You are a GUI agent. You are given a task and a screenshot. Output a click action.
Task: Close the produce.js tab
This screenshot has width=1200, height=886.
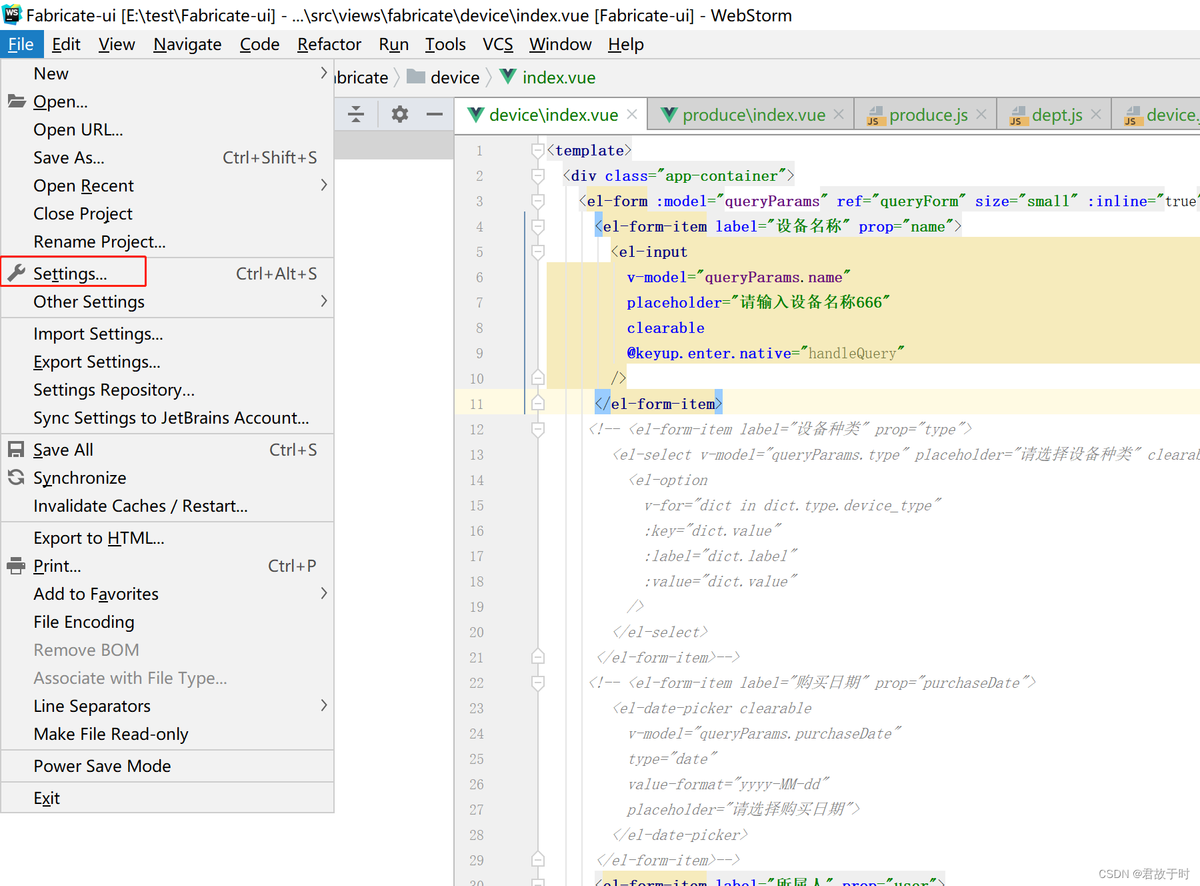(x=981, y=114)
